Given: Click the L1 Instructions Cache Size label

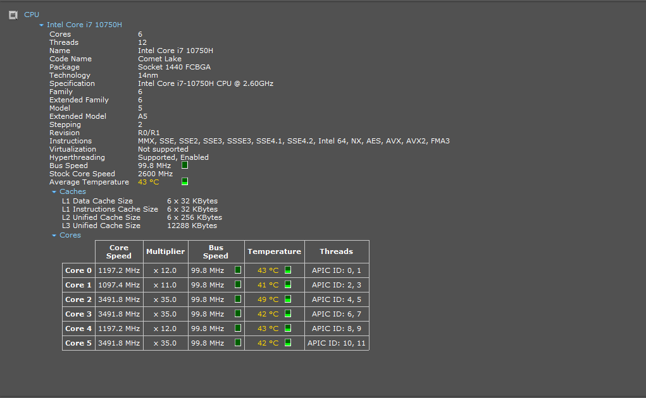Looking at the screenshot, I should pos(110,209).
